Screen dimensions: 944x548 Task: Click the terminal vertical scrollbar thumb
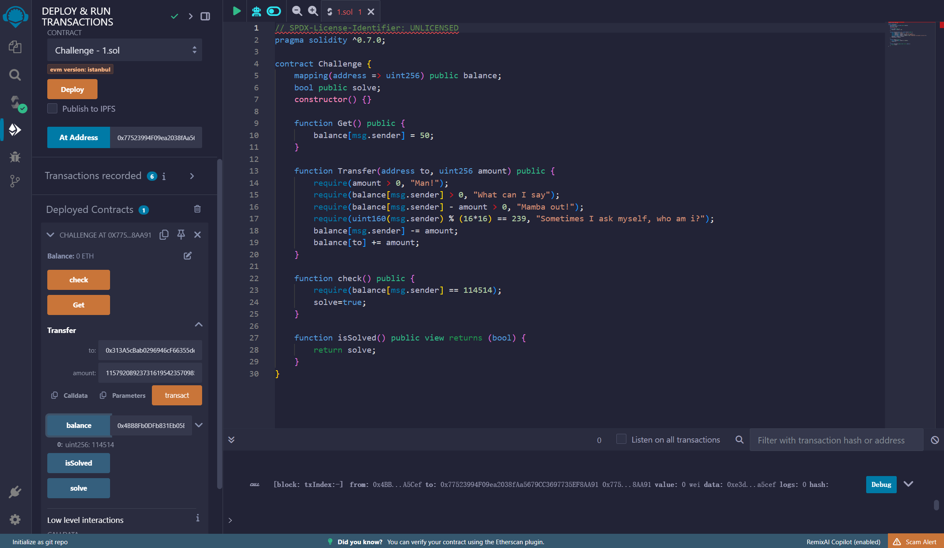(936, 505)
